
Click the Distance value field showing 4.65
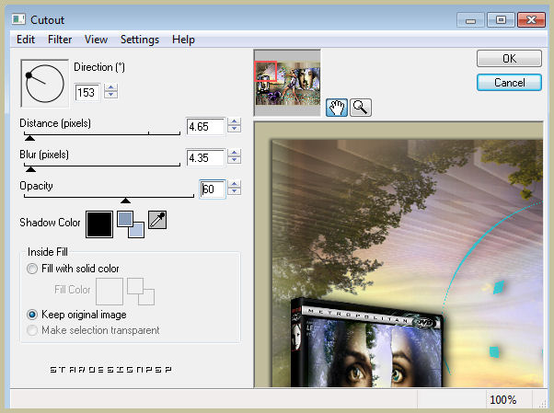[x=205, y=127]
